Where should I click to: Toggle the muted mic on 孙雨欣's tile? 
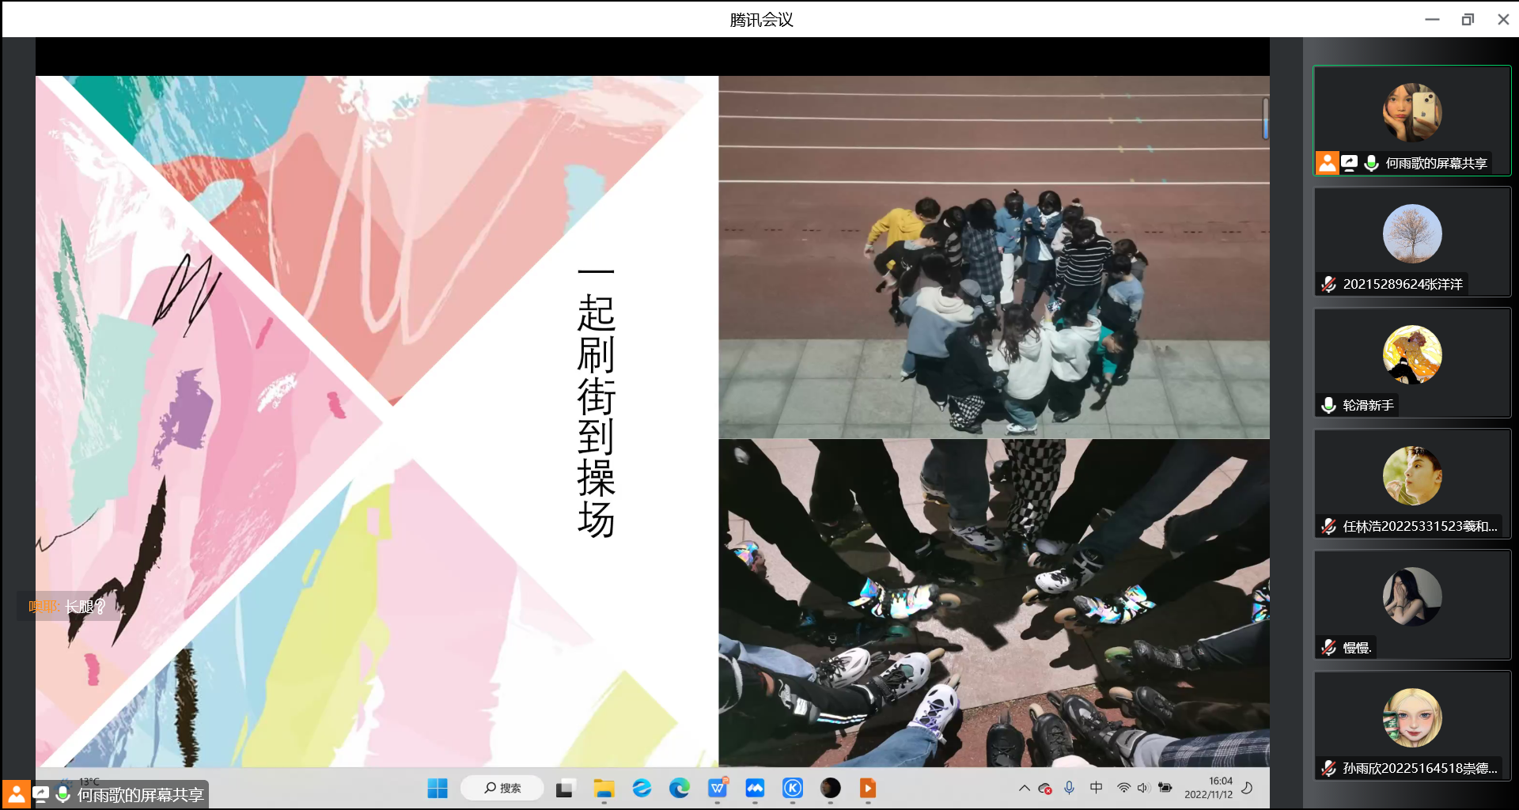coord(1329,768)
